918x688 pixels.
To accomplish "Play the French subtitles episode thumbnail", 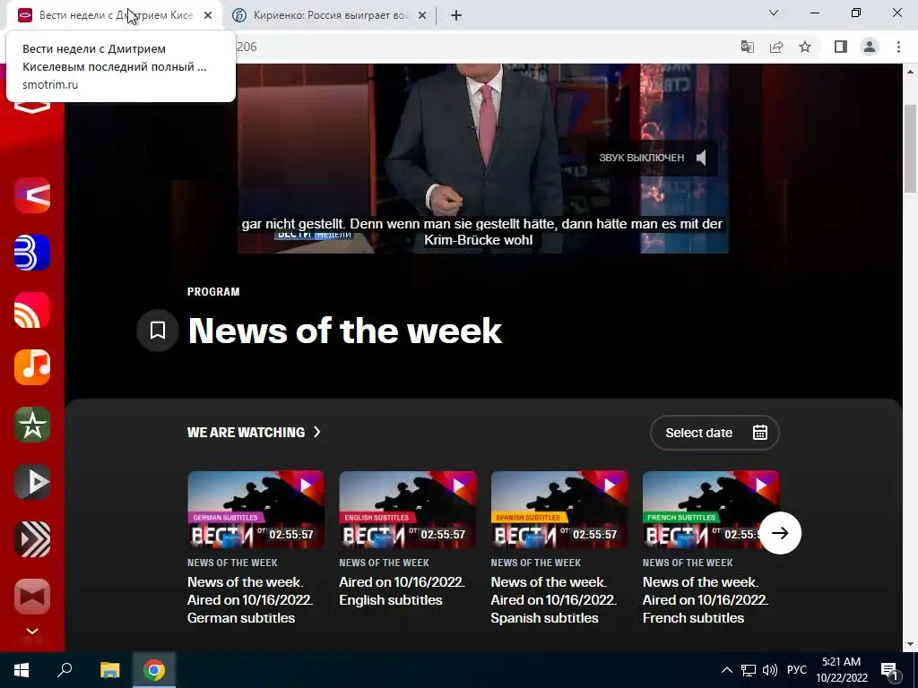I will [711, 510].
